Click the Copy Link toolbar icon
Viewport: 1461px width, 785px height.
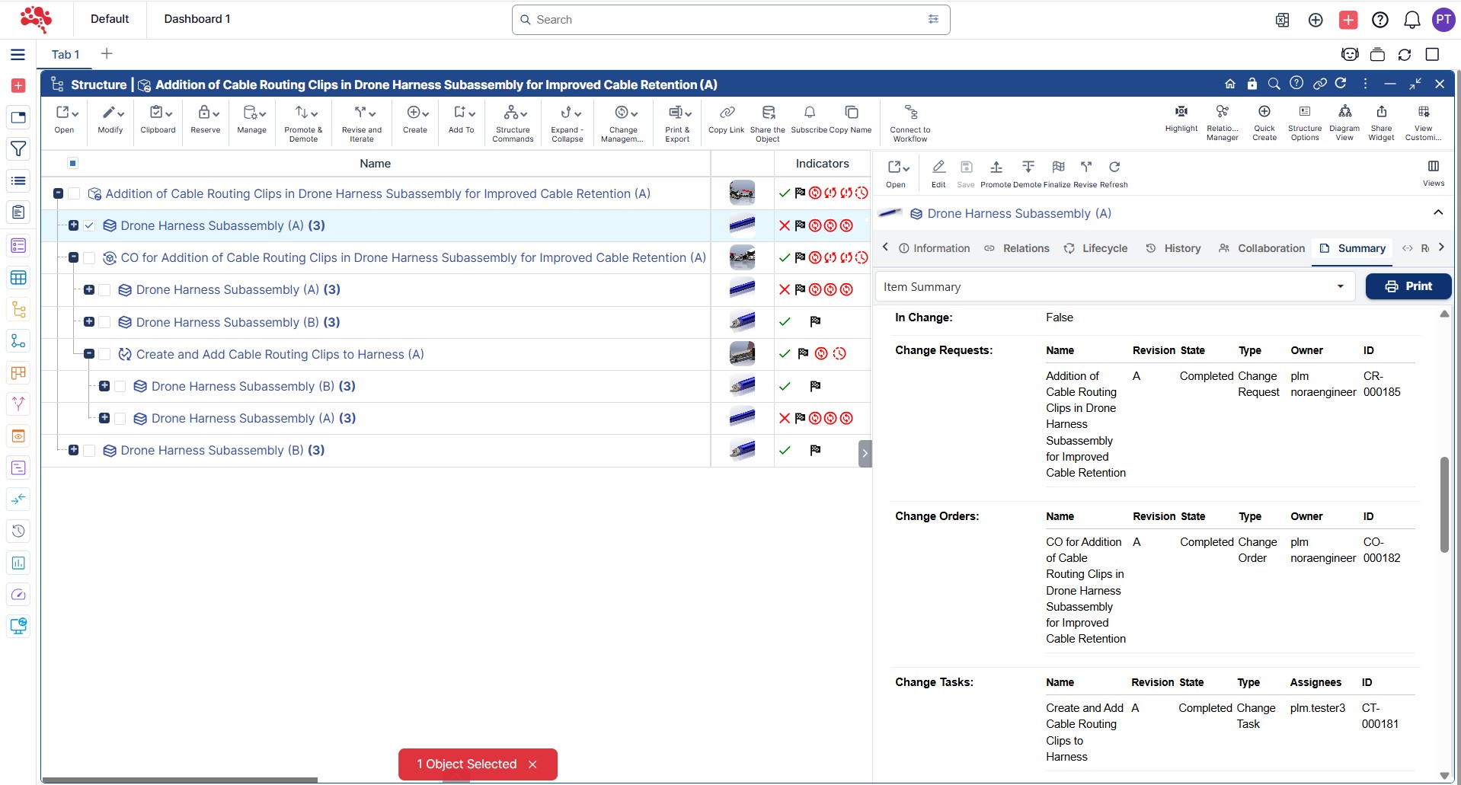click(x=726, y=113)
